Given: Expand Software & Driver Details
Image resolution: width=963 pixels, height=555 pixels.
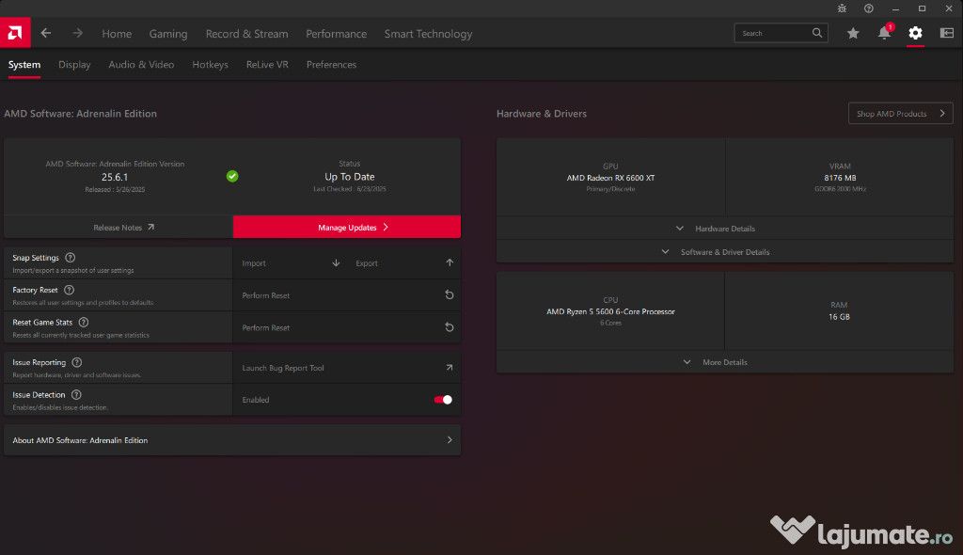Looking at the screenshot, I should tap(725, 252).
